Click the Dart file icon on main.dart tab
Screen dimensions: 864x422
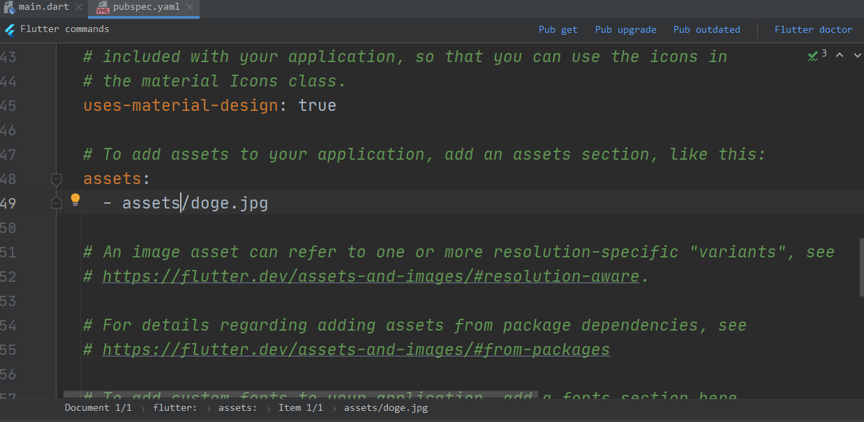(8, 6)
